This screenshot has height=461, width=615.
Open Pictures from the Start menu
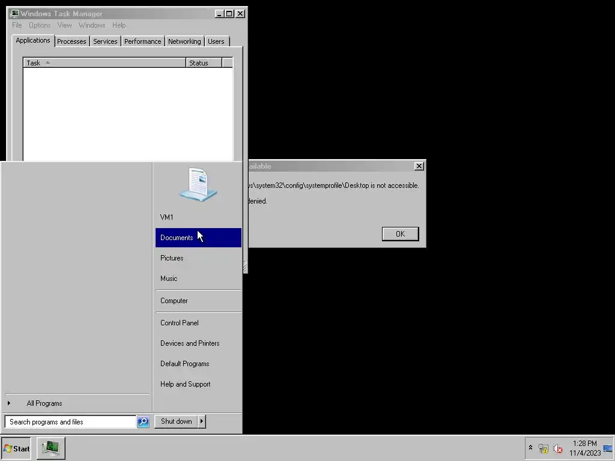point(198,258)
